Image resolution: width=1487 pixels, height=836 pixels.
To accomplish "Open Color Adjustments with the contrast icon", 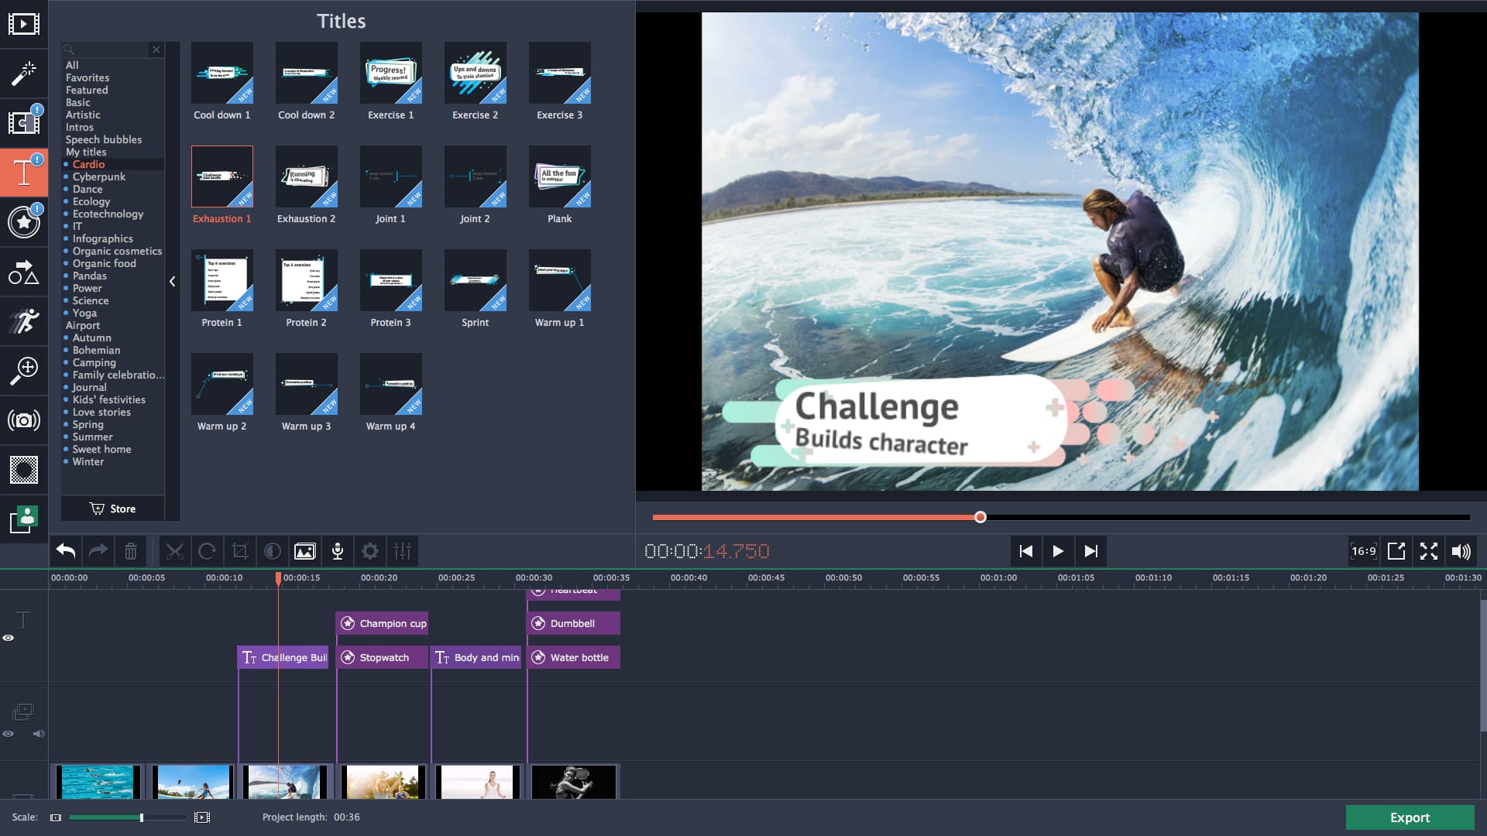I will tap(272, 551).
